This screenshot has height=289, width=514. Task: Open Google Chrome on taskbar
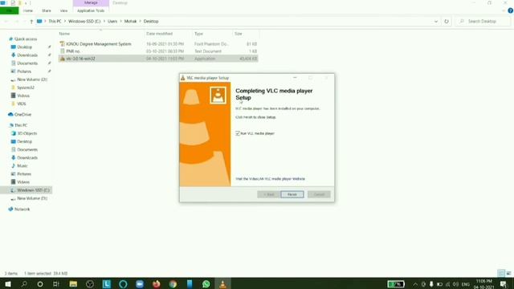click(x=173, y=283)
